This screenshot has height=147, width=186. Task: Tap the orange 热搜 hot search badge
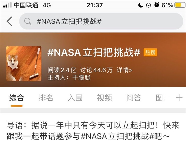(x=150, y=52)
